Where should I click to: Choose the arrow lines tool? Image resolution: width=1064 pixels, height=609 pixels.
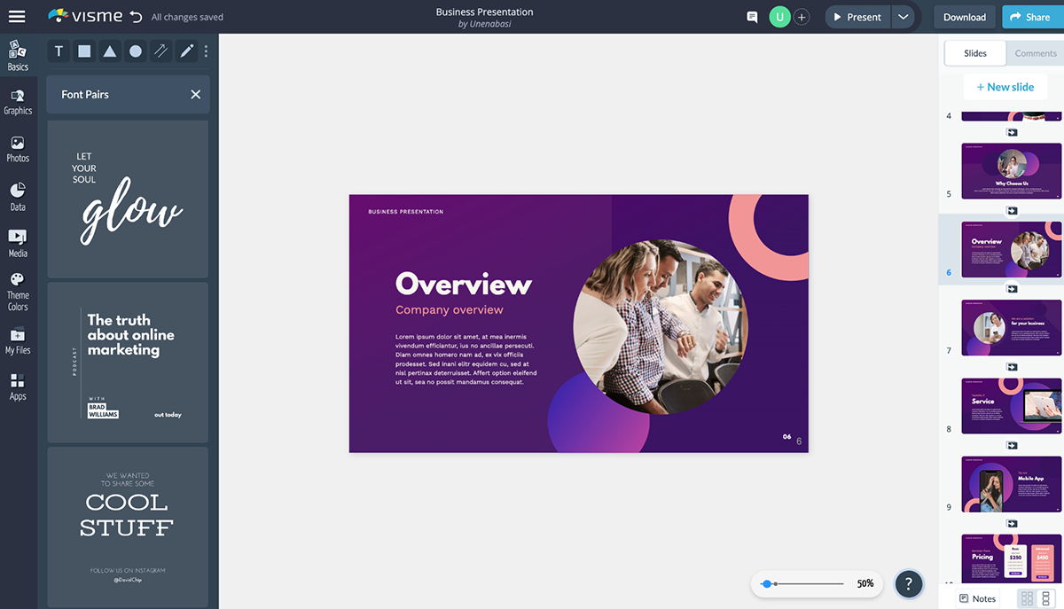(x=160, y=51)
